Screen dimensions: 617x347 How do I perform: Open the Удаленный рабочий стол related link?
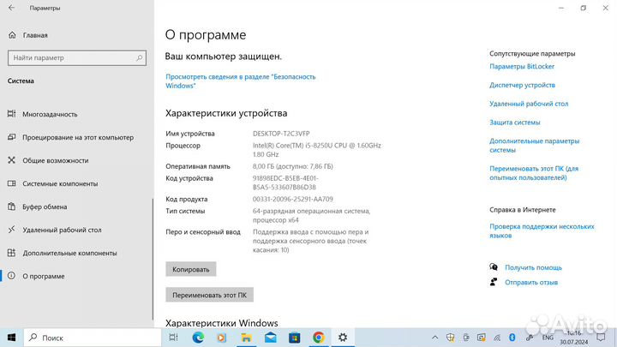coord(529,104)
